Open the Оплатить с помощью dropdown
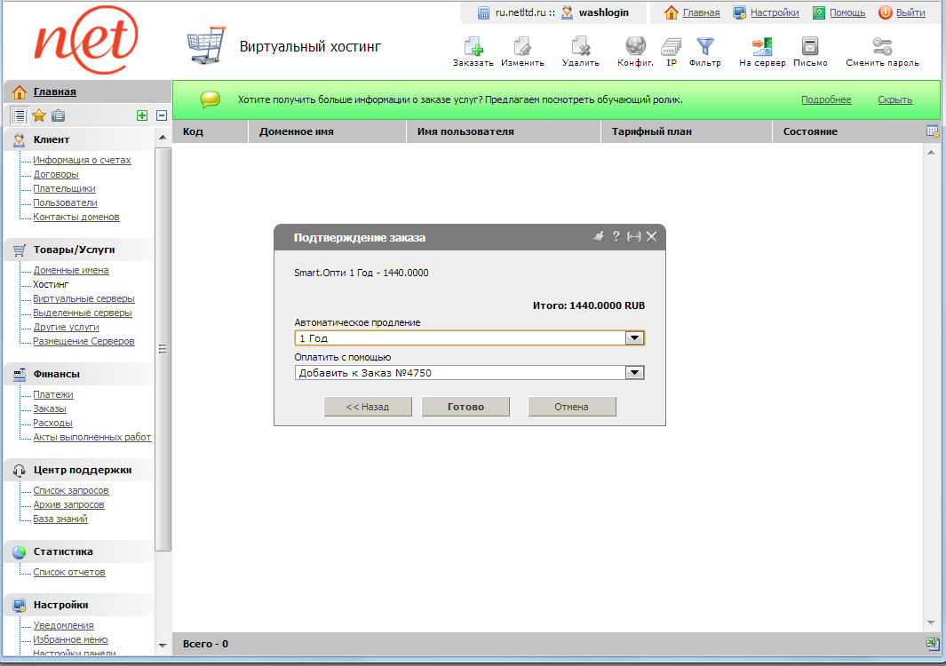The height and width of the screenshot is (666, 946). pyautogui.click(x=633, y=372)
